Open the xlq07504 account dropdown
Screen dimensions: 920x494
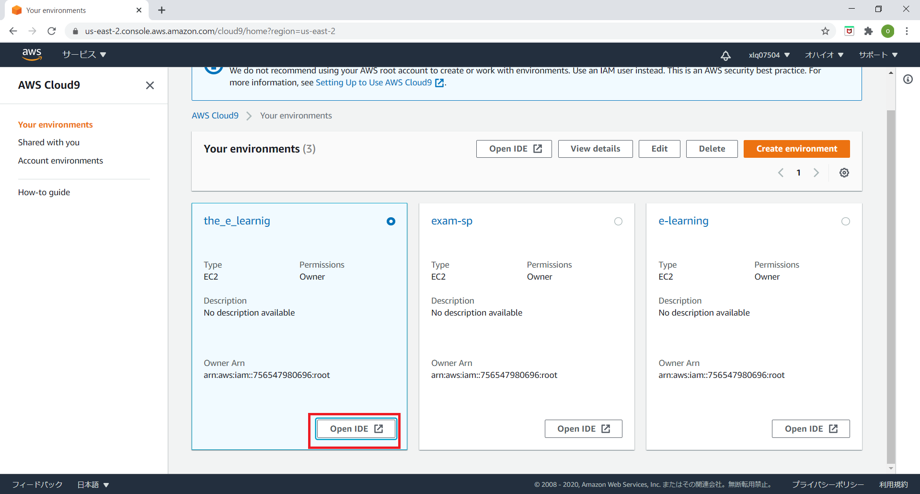click(769, 55)
